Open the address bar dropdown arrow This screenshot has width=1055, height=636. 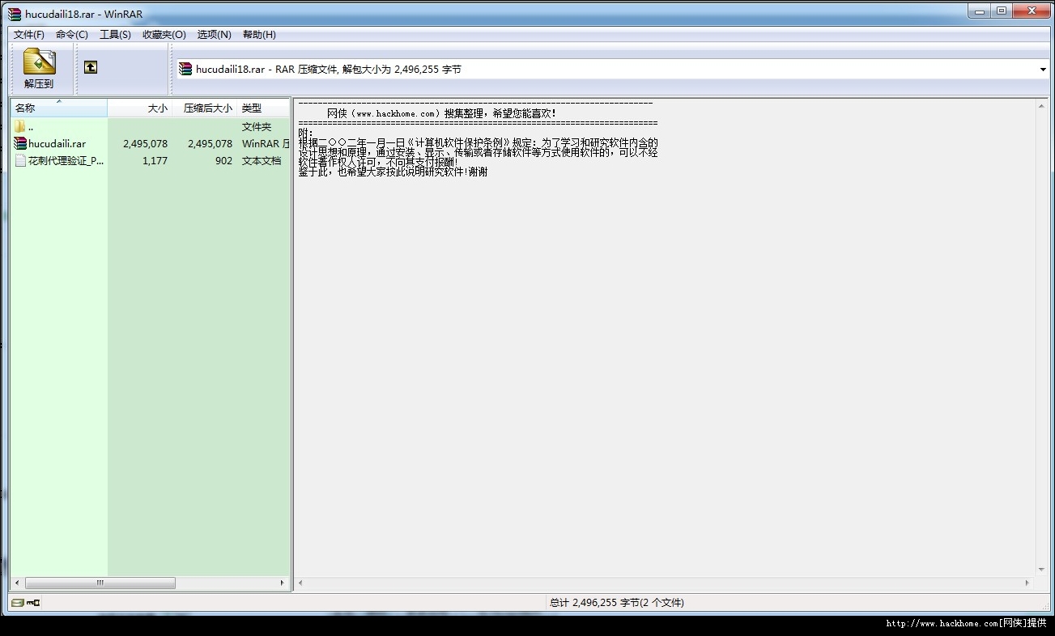[1043, 70]
